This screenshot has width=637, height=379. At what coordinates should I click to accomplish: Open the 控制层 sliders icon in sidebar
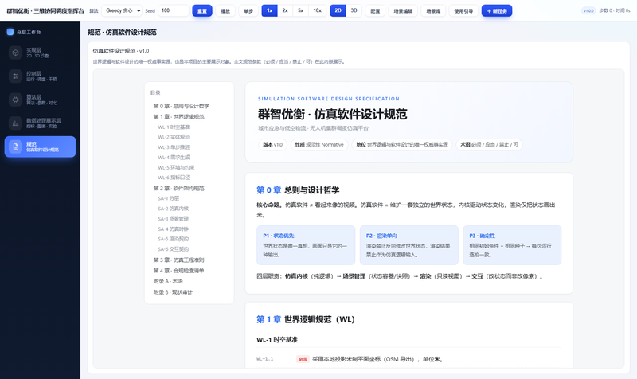(15, 76)
